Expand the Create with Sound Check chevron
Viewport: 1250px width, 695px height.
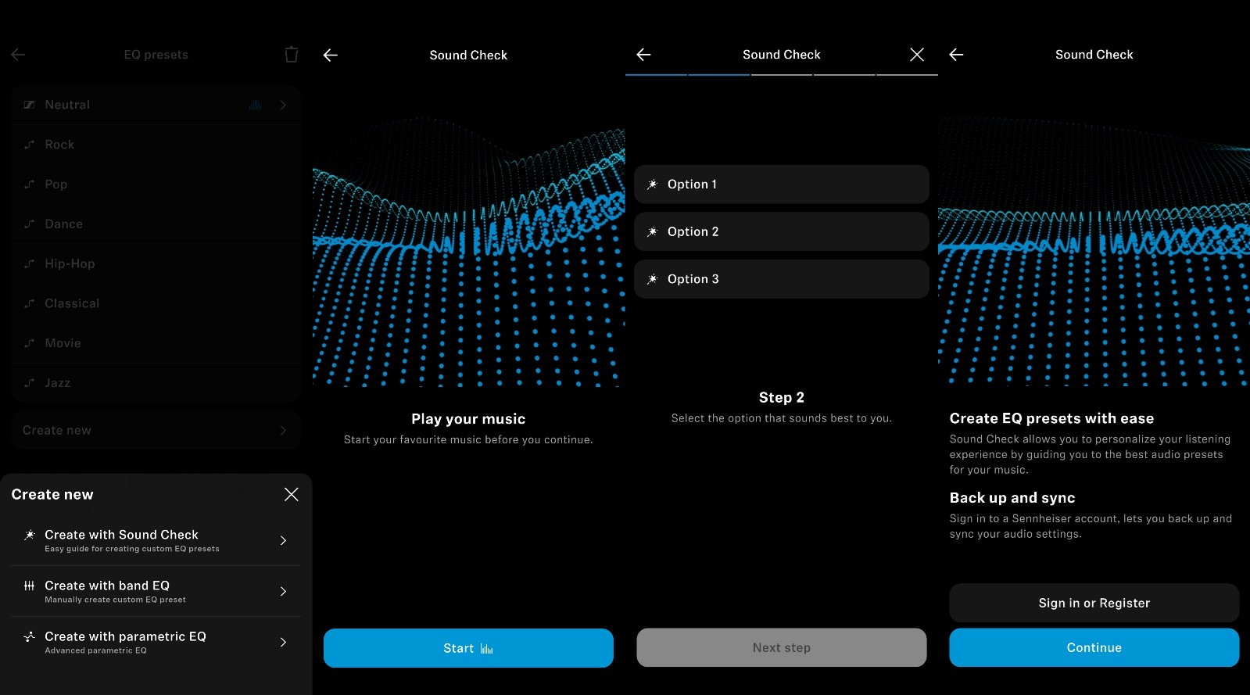pos(283,540)
